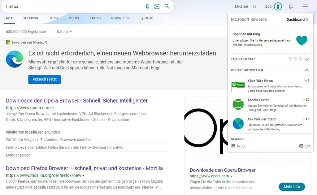Image resolution: width=317 pixels, height=195 pixels.
Task: Collapse the Weitere Aktivitäten section
Action: tap(307, 70)
